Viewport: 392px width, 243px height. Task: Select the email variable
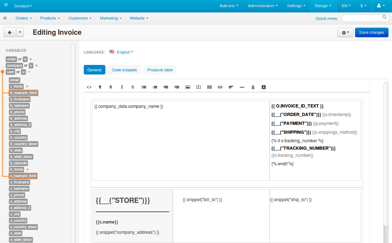coord(15,80)
